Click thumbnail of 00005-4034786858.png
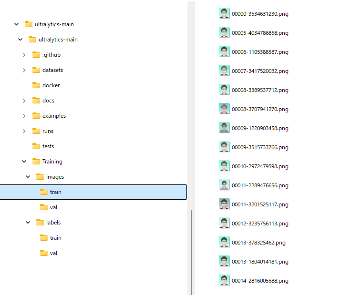Viewport: 340px width, 295px height. click(224, 32)
